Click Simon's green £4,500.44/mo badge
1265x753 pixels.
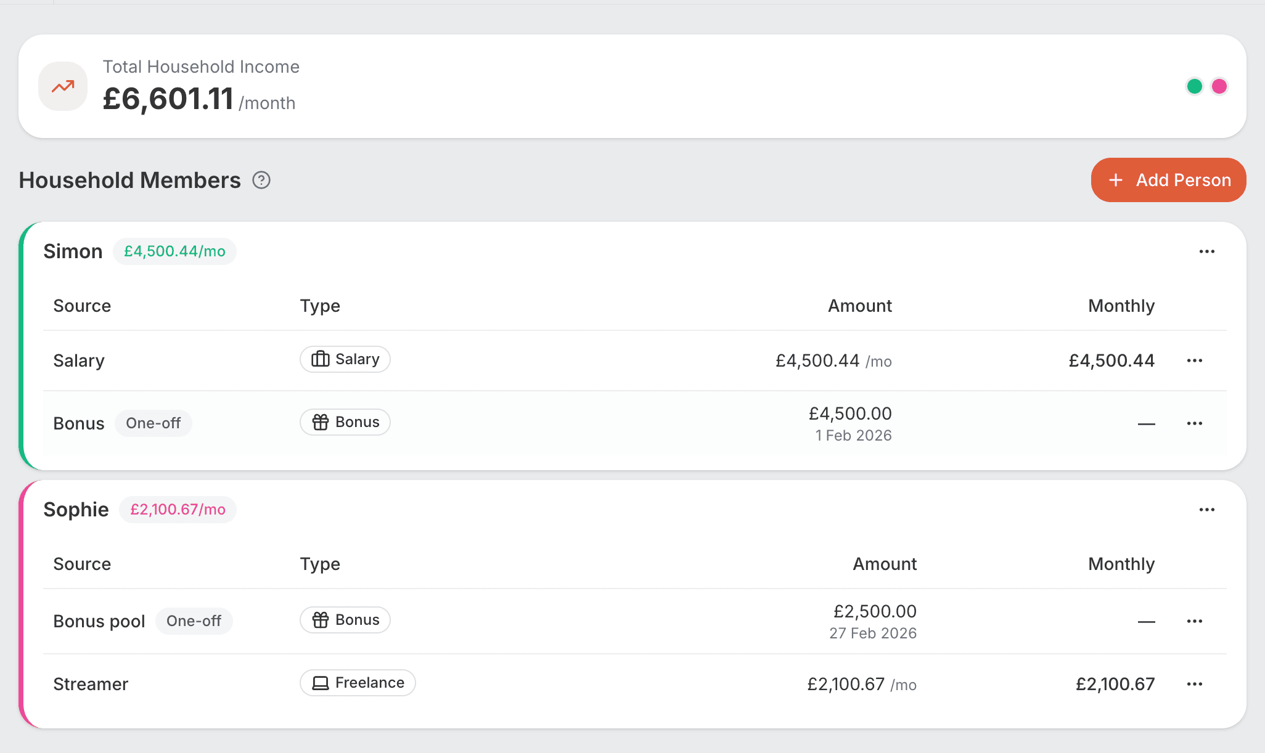point(174,251)
